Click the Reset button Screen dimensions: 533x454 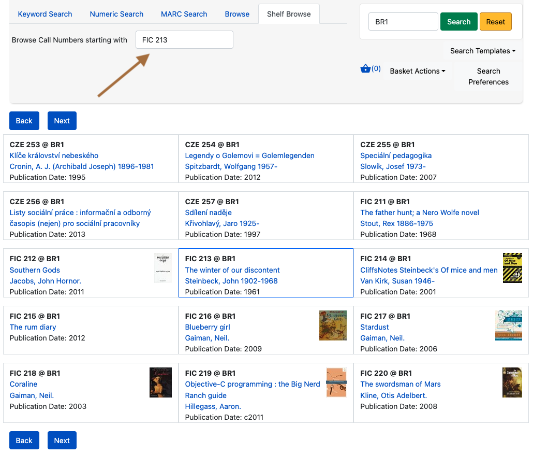(495, 21)
